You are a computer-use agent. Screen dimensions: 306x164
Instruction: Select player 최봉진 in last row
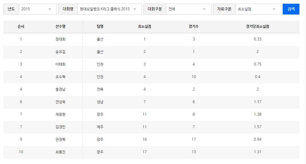[x=60, y=152]
